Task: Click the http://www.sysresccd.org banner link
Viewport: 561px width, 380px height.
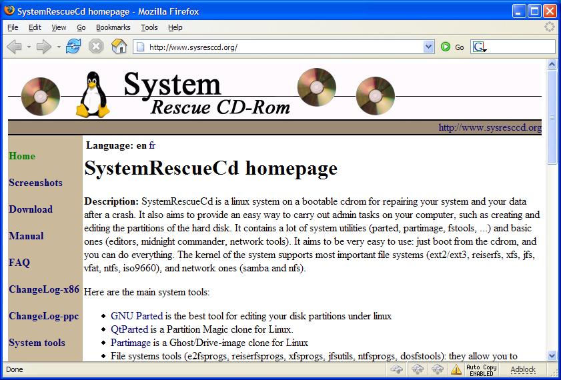Action: [x=490, y=127]
